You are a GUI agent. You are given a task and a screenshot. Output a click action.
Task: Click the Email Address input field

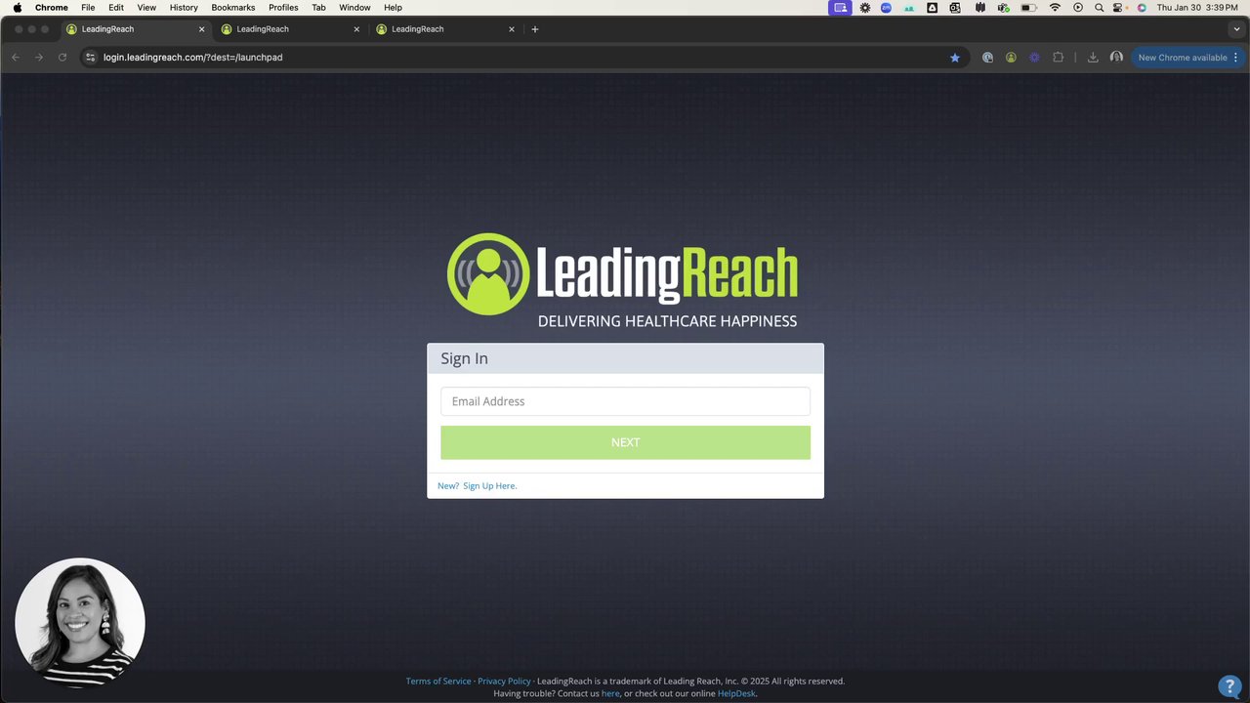(625, 401)
